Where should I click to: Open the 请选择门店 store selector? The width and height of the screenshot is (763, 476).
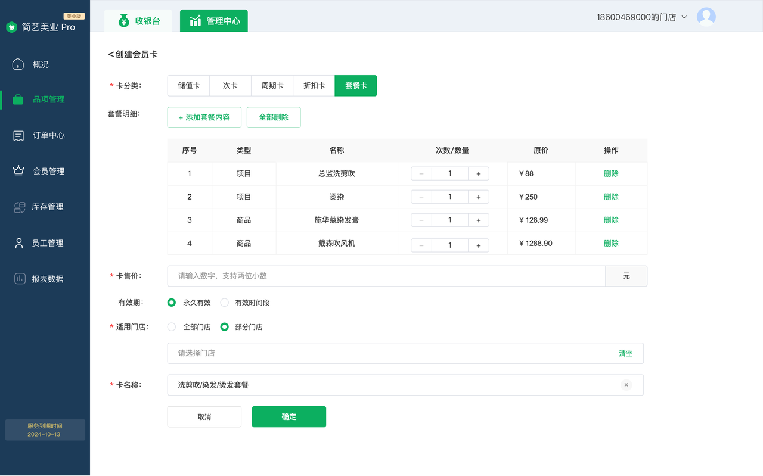(387, 353)
